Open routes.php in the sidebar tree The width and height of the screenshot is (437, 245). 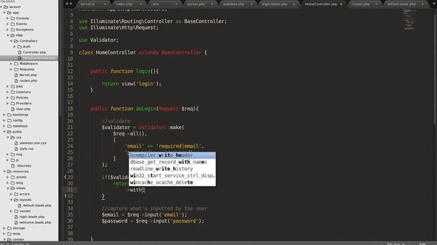tap(28, 80)
